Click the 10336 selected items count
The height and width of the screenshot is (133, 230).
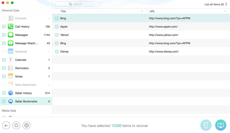click(x=116, y=126)
